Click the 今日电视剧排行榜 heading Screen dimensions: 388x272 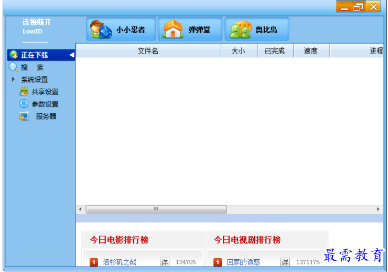(247, 240)
